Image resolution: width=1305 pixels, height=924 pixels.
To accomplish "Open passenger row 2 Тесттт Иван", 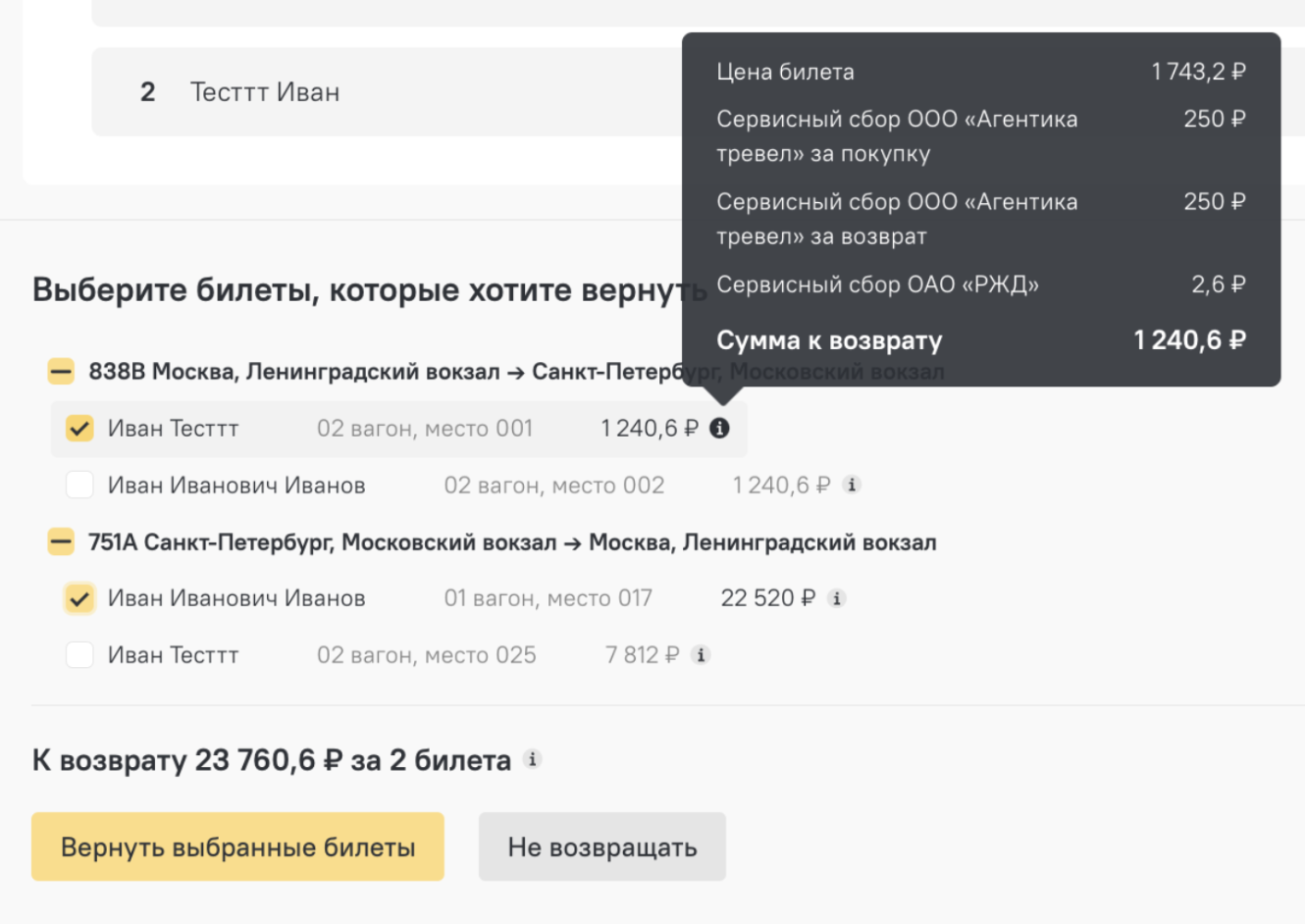I will click(x=264, y=92).
